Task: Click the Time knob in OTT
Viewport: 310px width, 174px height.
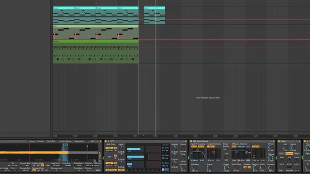Action: pos(183,158)
